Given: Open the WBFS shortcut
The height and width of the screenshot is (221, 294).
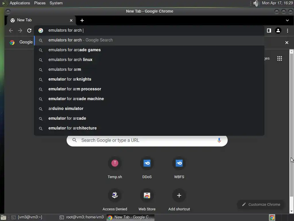Looking at the screenshot, I should pos(179,168).
